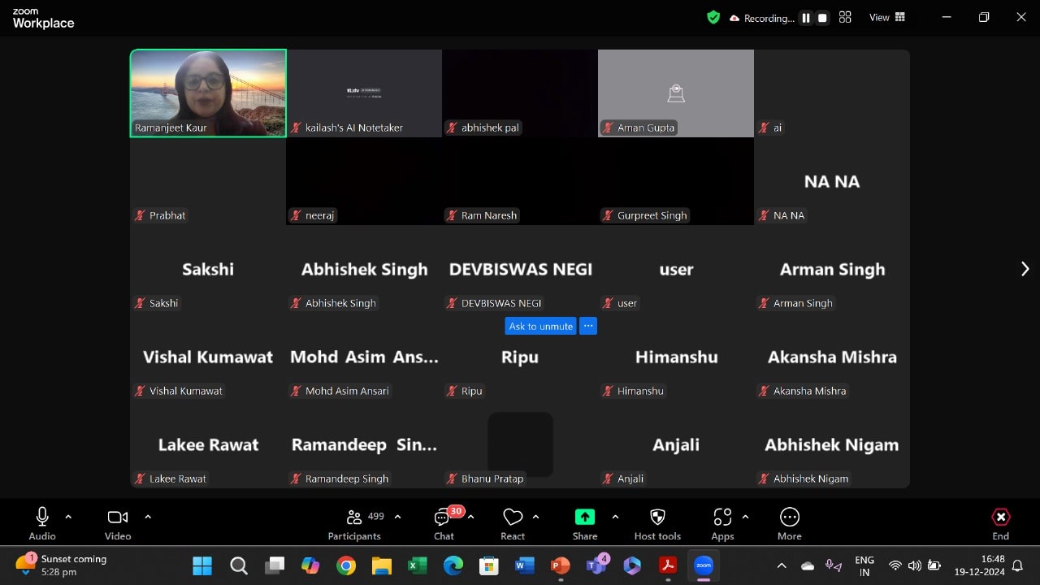
Task: Start screen Share
Action: 584,518
